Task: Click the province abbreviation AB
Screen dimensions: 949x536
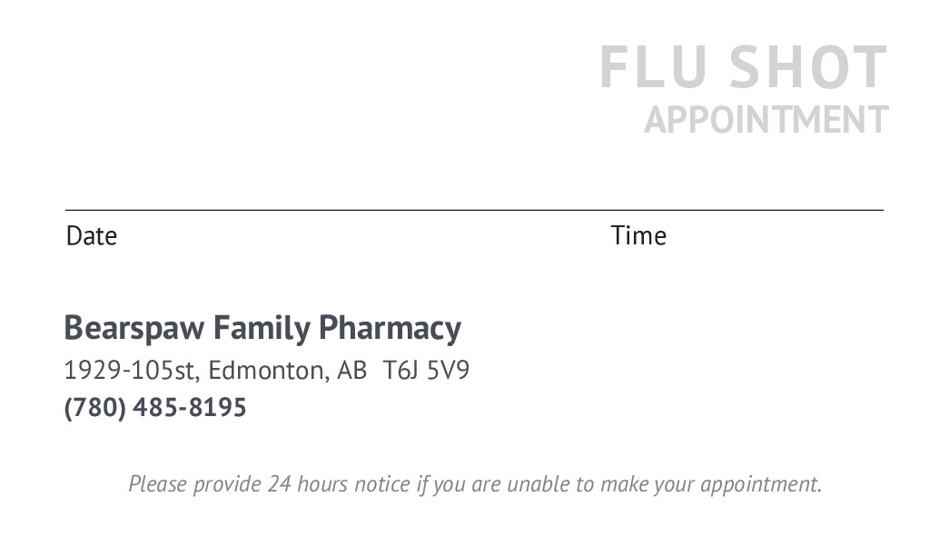Action: point(351,371)
